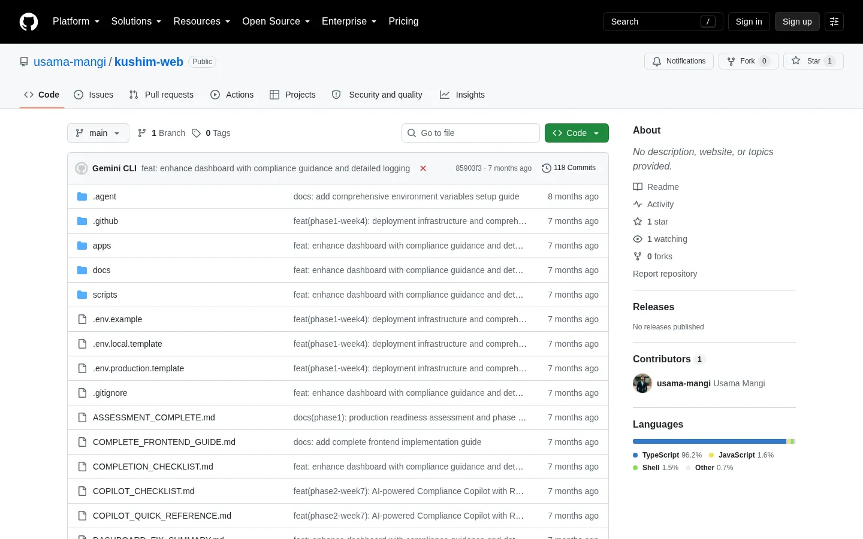Switch to the Pull requests tab
The image size is (863, 539).
(161, 95)
